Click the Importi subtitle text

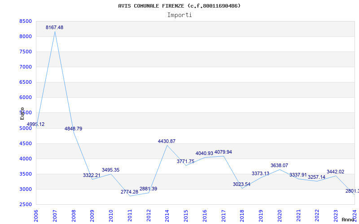click(x=179, y=15)
